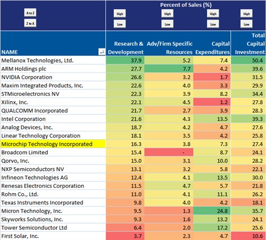This screenshot has height=240, width=266.
Task: Select the First Solar, Inc. cell
Action: [x=53, y=236]
